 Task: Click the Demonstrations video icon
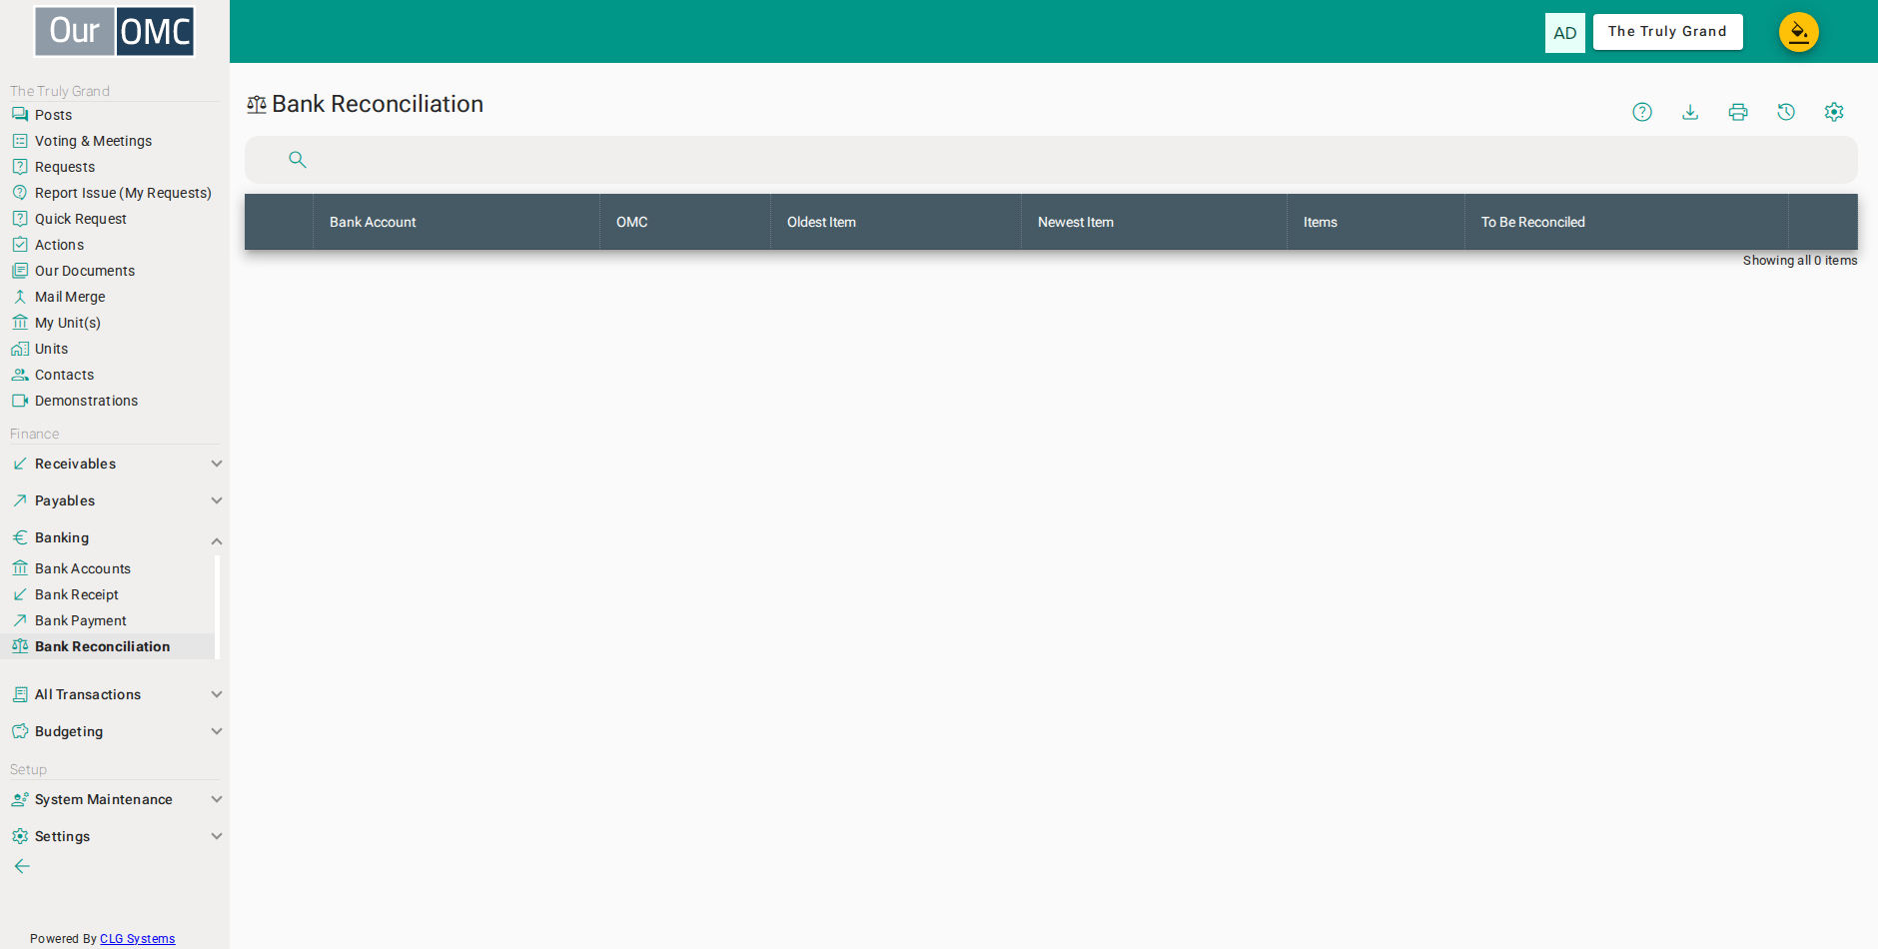point(20,401)
